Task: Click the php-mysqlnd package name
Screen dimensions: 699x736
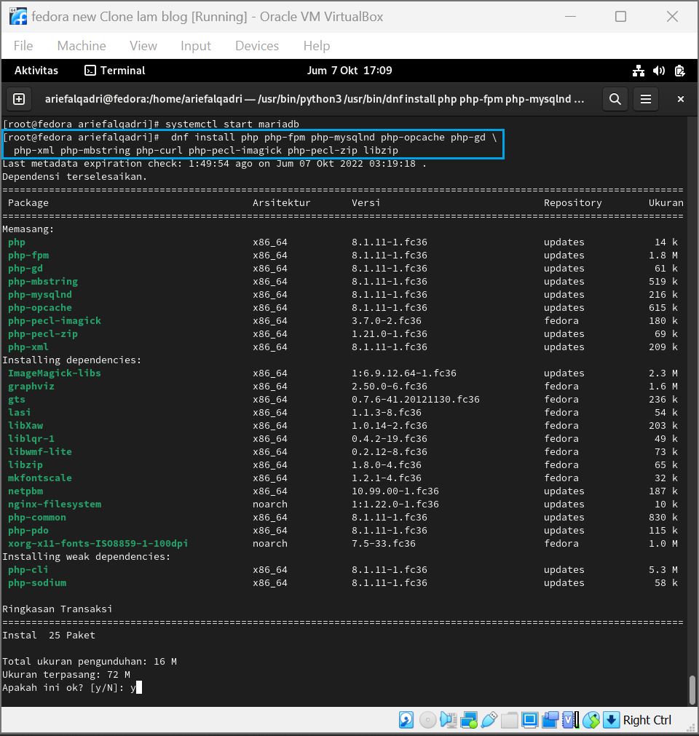Action: tap(40, 295)
